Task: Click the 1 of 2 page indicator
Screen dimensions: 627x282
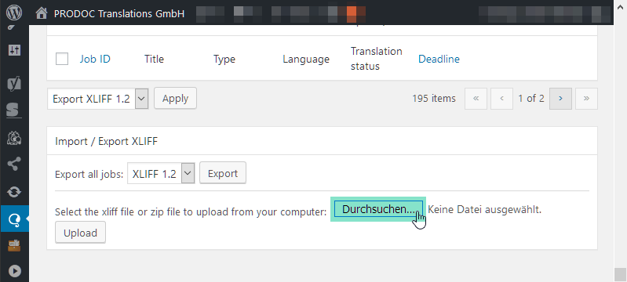Action: click(531, 98)
